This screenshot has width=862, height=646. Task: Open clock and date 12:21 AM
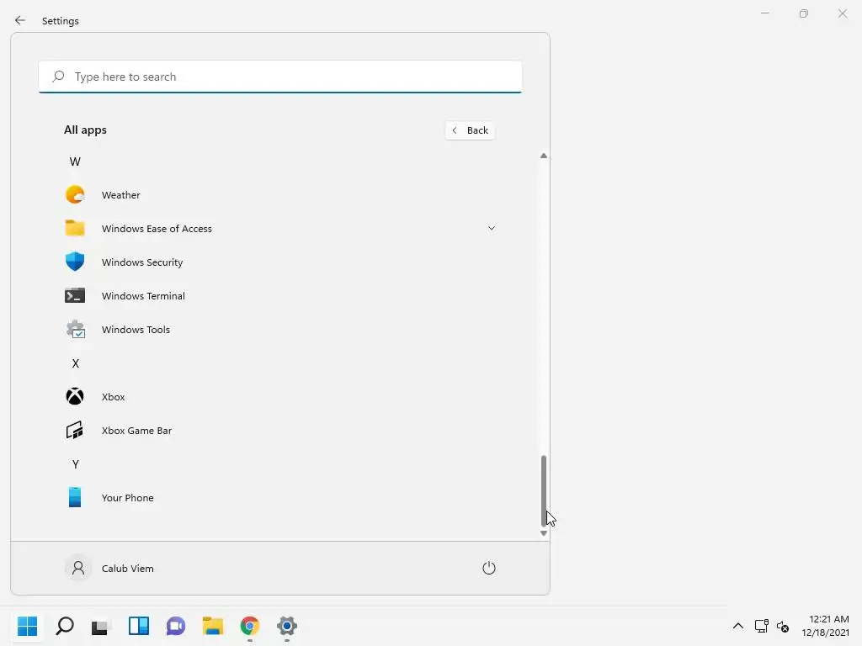[x=825, y=626]
